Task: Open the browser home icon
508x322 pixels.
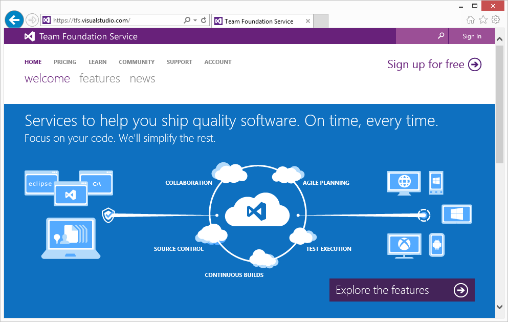Action: (471, 20)
